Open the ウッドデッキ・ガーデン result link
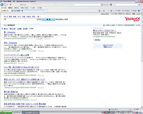Viewport: 143px width, 114px height. coord(16,55)
